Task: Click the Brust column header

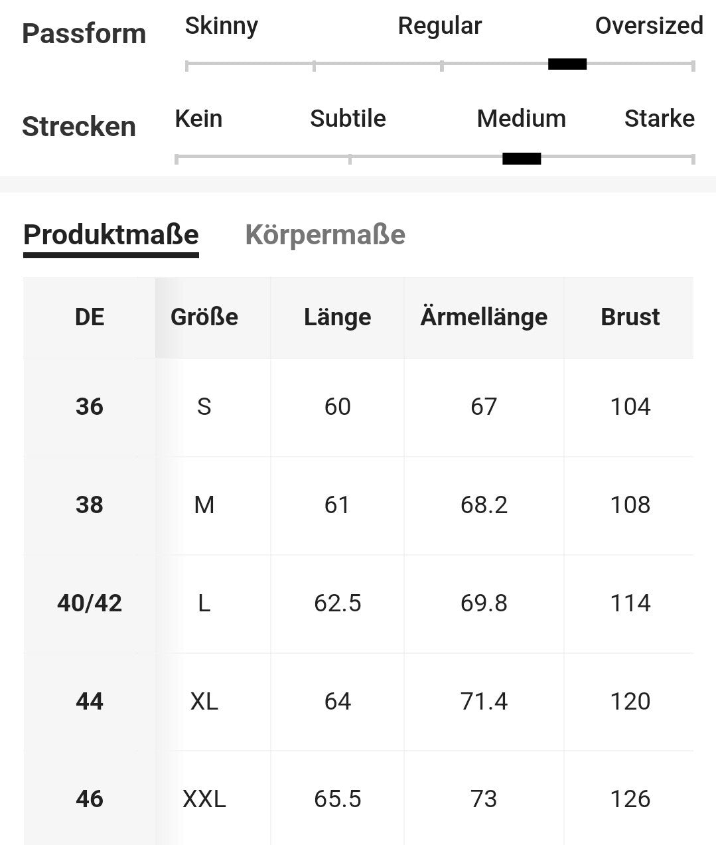Action: 630,317
